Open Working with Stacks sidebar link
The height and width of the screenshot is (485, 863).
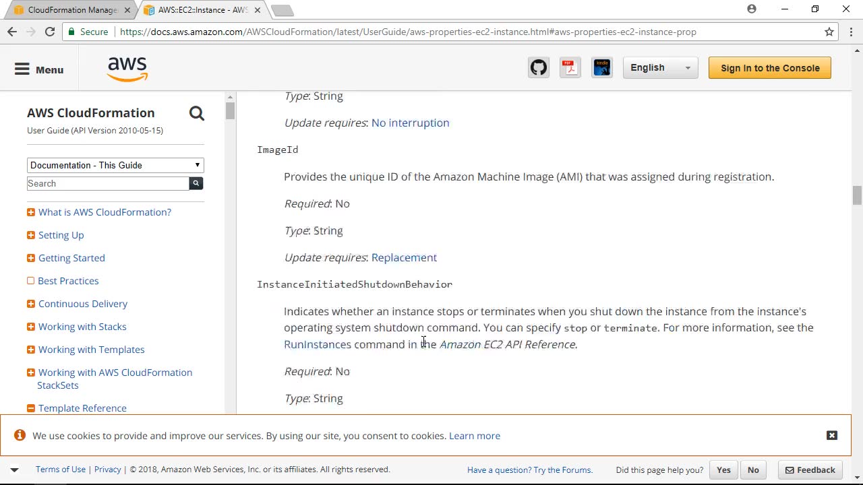pyautogui.click(x=82, y=327)
